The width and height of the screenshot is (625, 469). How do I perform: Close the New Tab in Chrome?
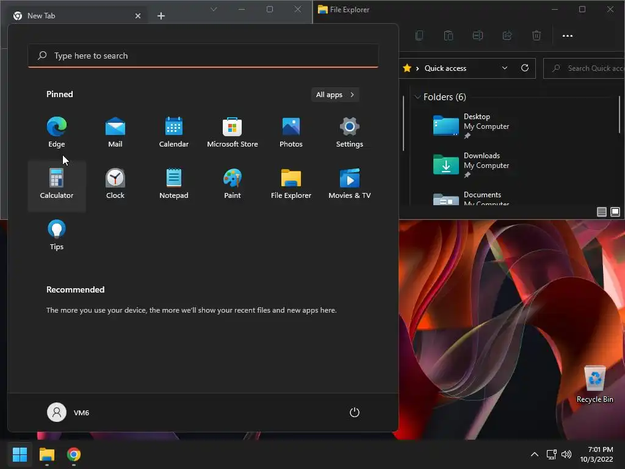[x=137, y=16]
